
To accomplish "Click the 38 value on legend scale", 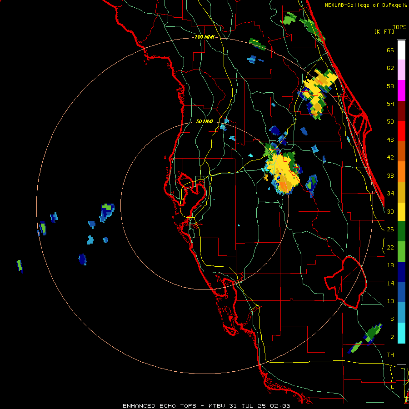I will (390, 176).
